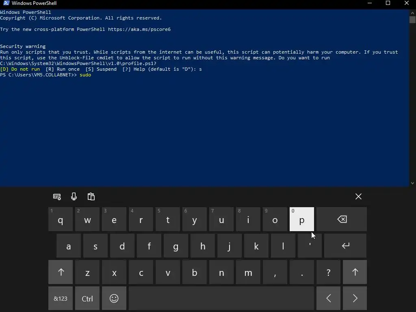Tap the a key
This screenshot has width=416, height=312.
pyautogui.click(x=68, y=246)
